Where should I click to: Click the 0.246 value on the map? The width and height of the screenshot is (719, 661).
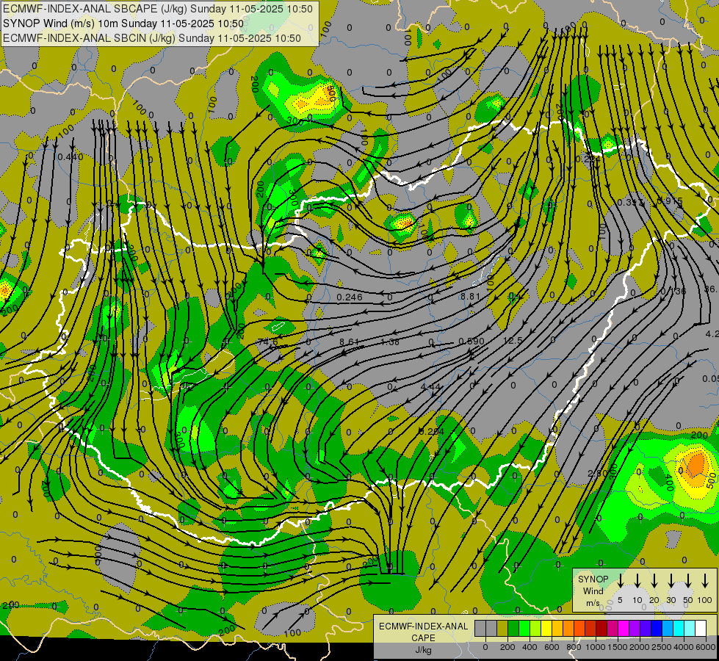[x=350, y=297]
